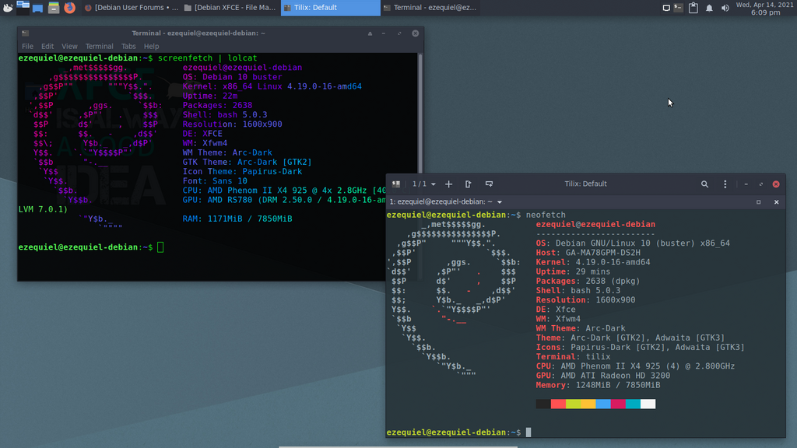Launch Firefox from the top panel
This screenshot has height=448, width=797.
click(x=69, y=8)
